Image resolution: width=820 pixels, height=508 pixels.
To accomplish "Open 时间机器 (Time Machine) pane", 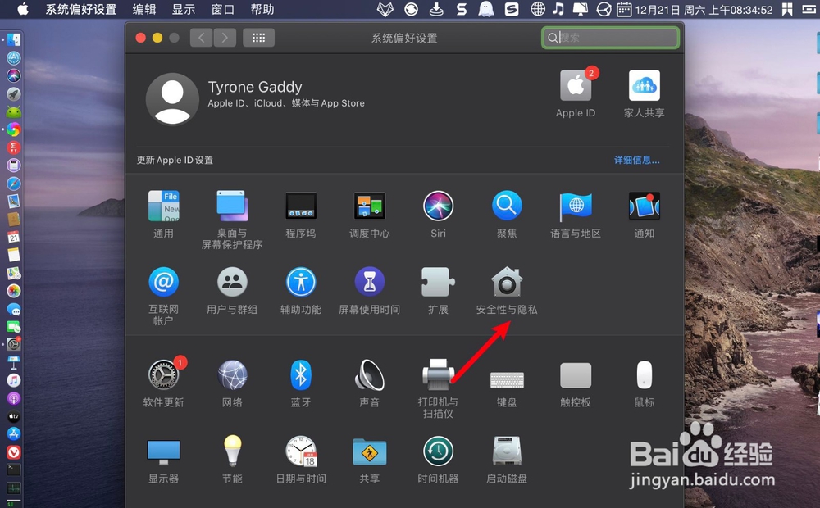I will 438,451.
